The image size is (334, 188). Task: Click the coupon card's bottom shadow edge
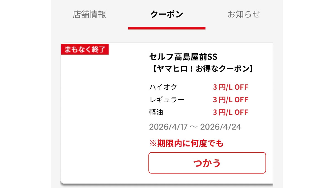tap(167, 184)
